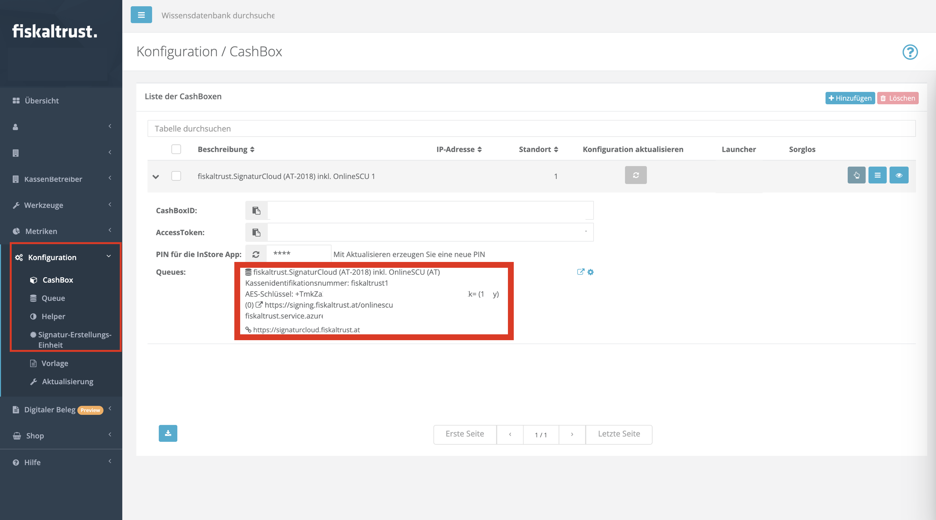Go to previous page arrow

pos(510,434)
